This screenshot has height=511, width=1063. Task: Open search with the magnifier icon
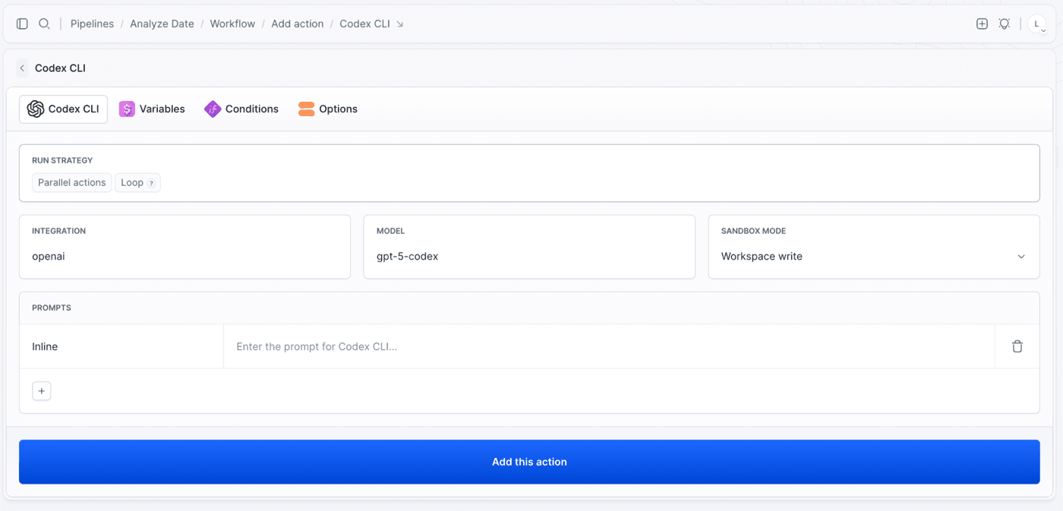point(44,24)
